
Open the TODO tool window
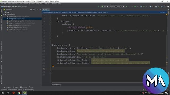pos(15,87)
